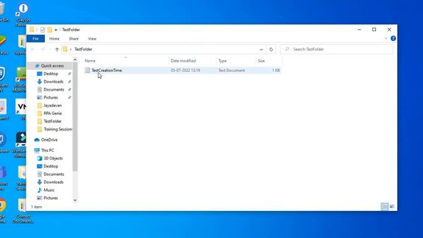Open pinned Documents under Quick access
The width and height of the screenshot is (423, 238).
54,90
